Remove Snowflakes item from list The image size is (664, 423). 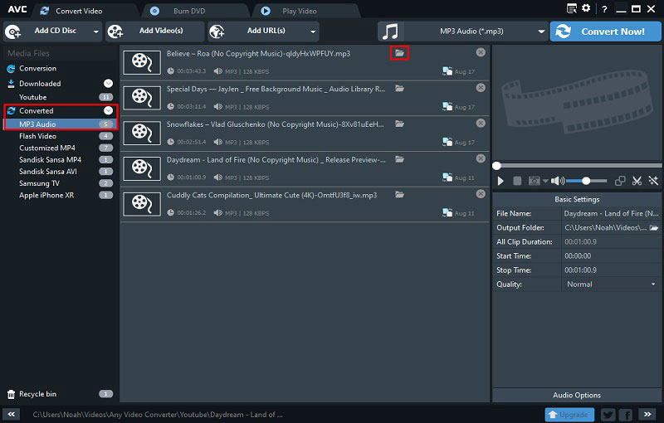481,123
